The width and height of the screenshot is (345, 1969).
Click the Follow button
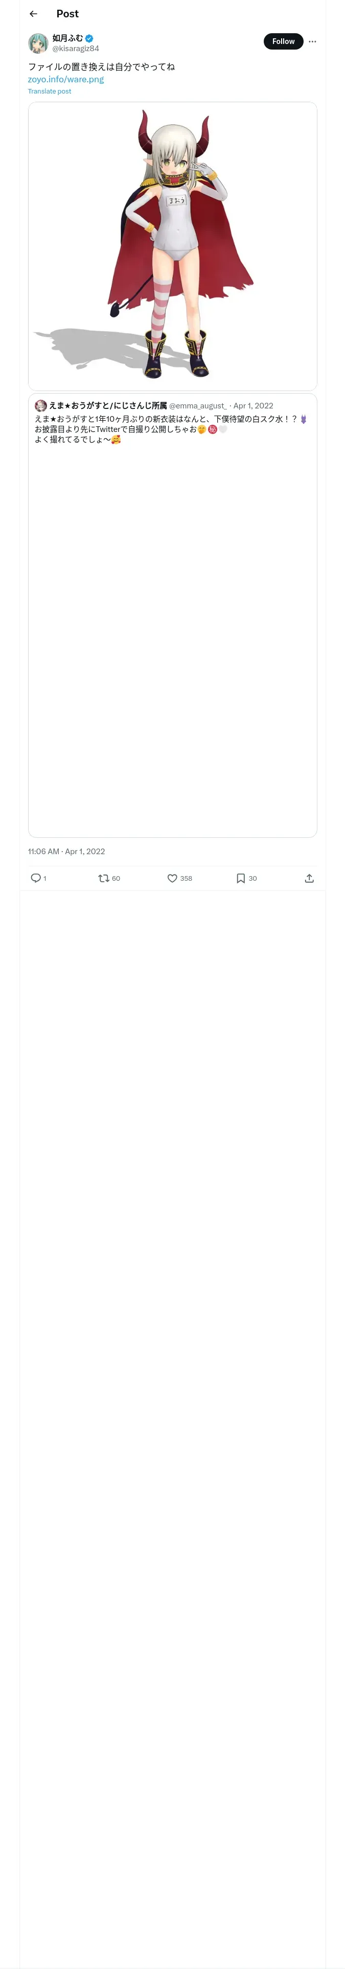coord(283,41)
